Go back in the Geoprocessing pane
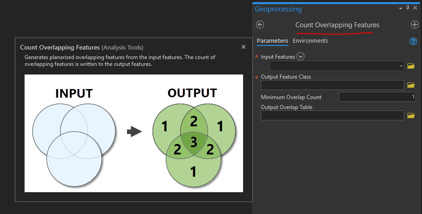This screenshot has width=422, height=214. (x=260, y=25)
